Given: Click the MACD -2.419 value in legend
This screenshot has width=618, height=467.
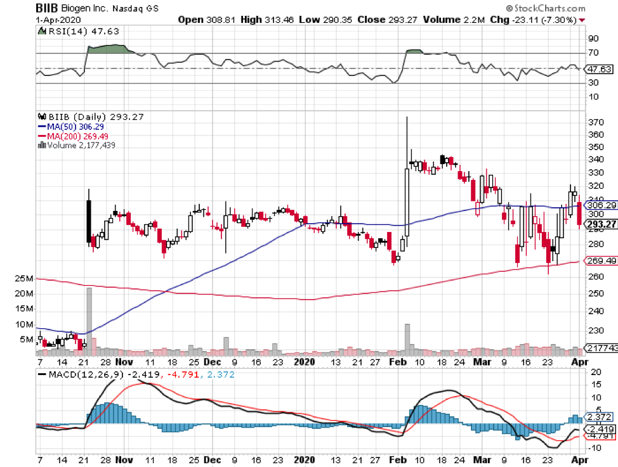Looking at the screenshot, I should tap(144, 374).
